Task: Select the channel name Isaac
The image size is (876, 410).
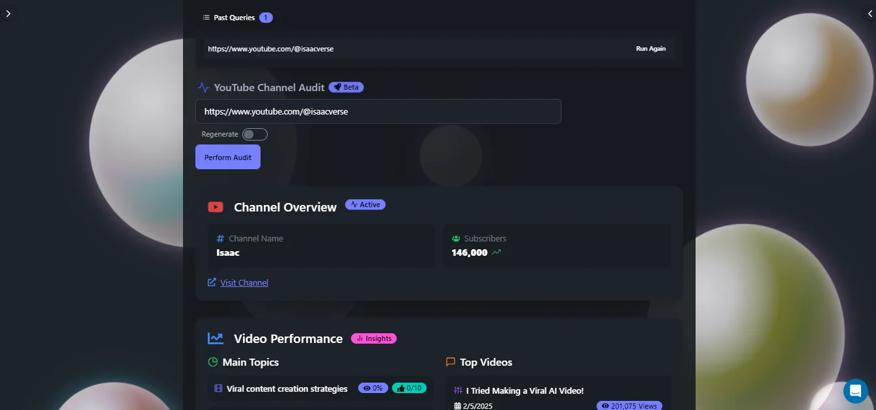Action: [x=228, y=253]
